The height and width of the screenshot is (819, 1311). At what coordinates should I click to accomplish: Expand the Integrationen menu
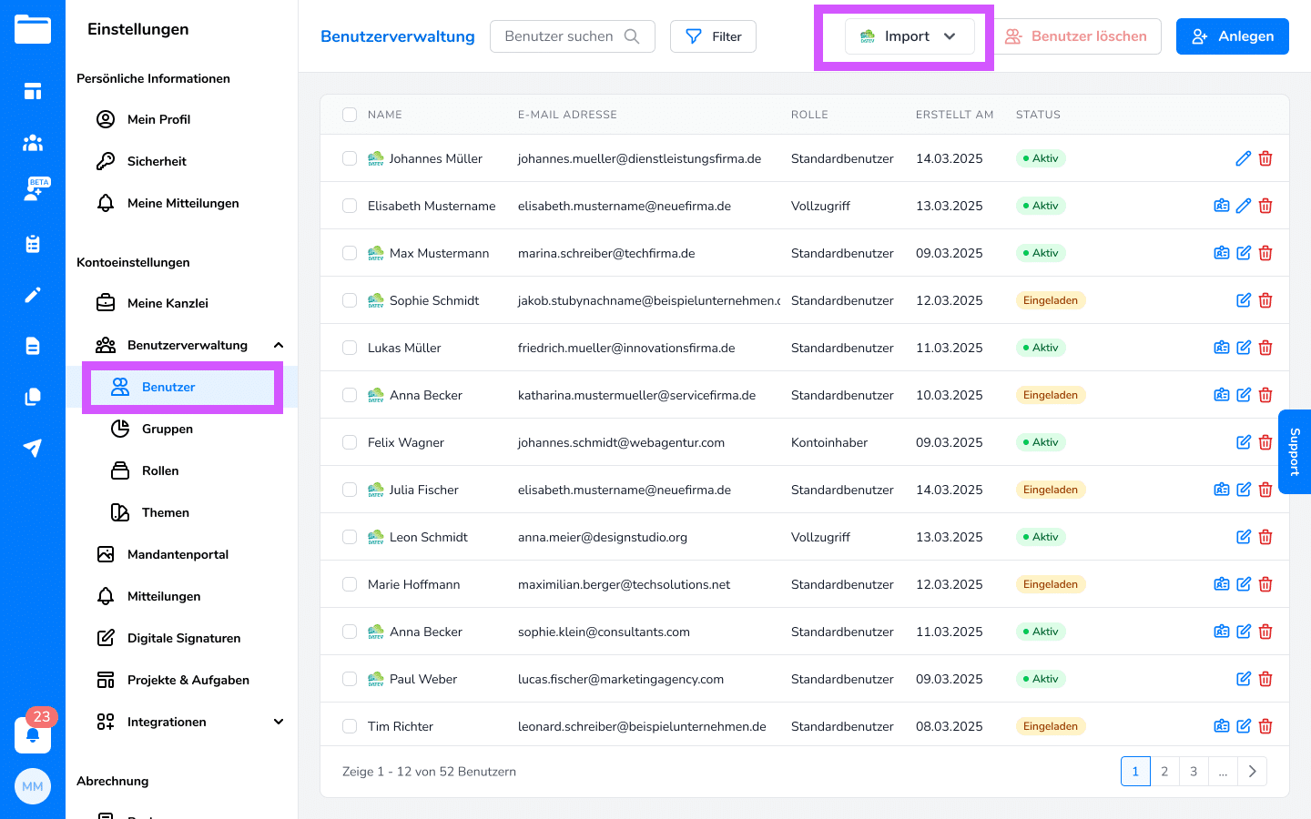pyautogui.click(x=279, y=722)
